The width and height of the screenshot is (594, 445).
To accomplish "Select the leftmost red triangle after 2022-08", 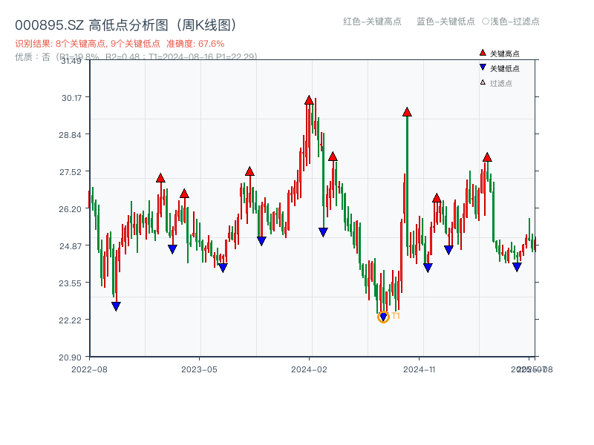I will coord(160,177).
